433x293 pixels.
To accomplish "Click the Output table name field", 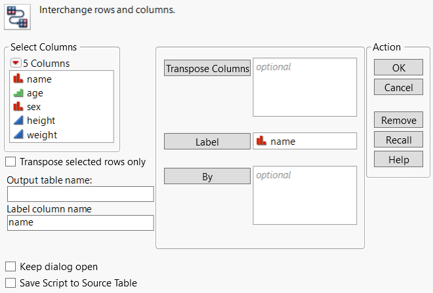I will click(x=80, y=194).
